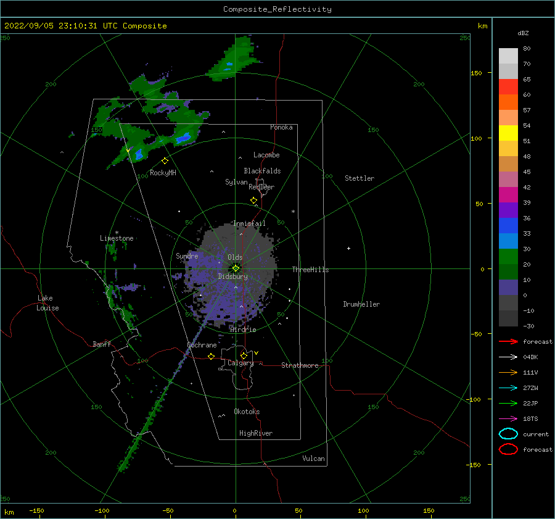Click the yellow v marker east of Calgary

pos(257,353)
